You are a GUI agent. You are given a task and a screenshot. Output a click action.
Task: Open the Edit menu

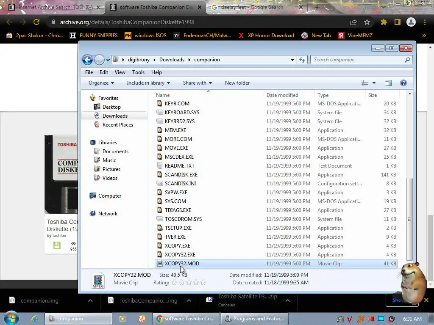tap(104, 72)
